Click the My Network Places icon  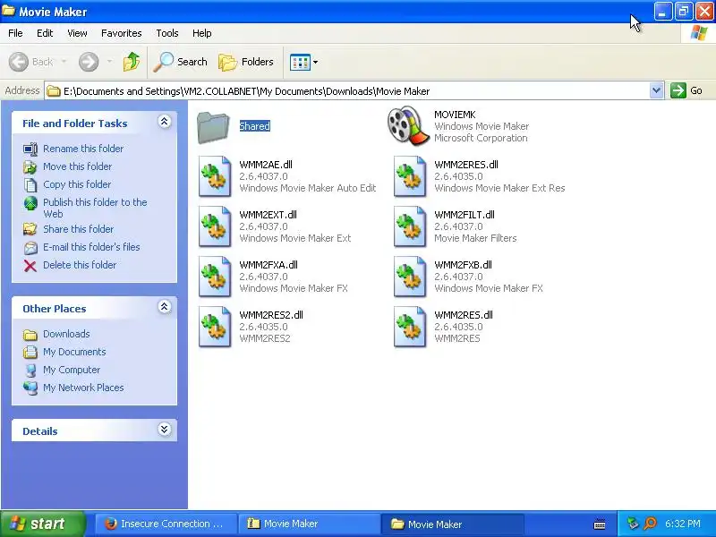coord(30,388)
